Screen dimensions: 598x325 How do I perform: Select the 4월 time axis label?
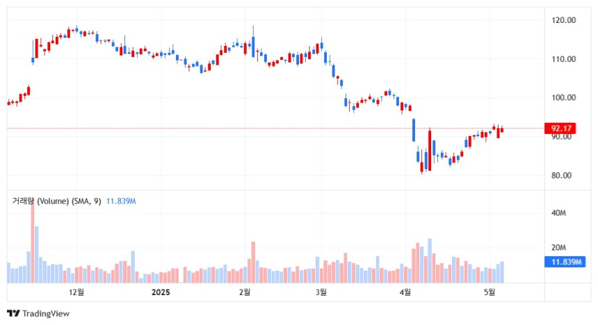point(405,292)
